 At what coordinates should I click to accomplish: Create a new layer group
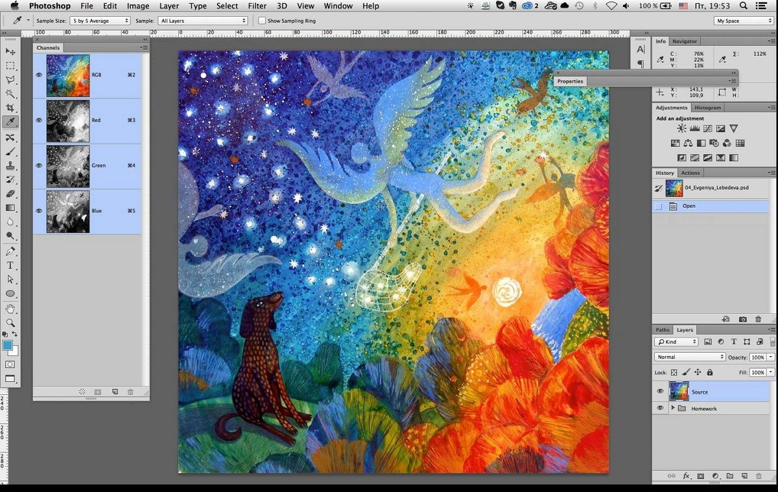tap(729, 476)
